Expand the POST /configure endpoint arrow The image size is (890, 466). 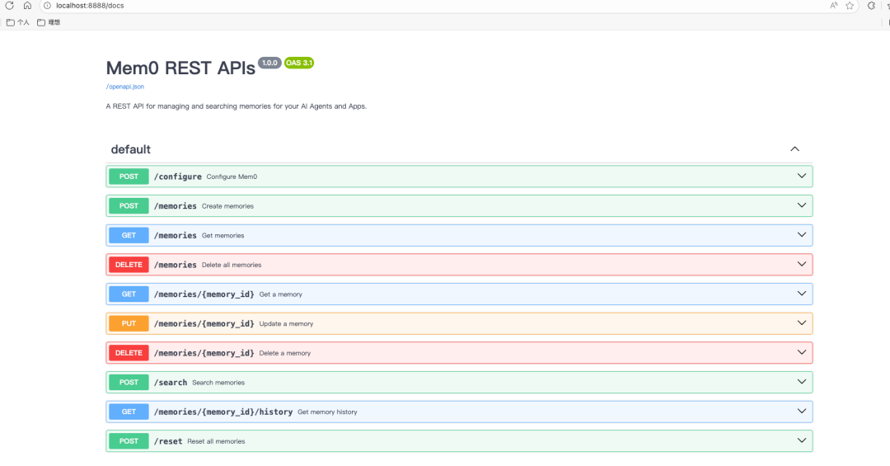coord(802,177)
